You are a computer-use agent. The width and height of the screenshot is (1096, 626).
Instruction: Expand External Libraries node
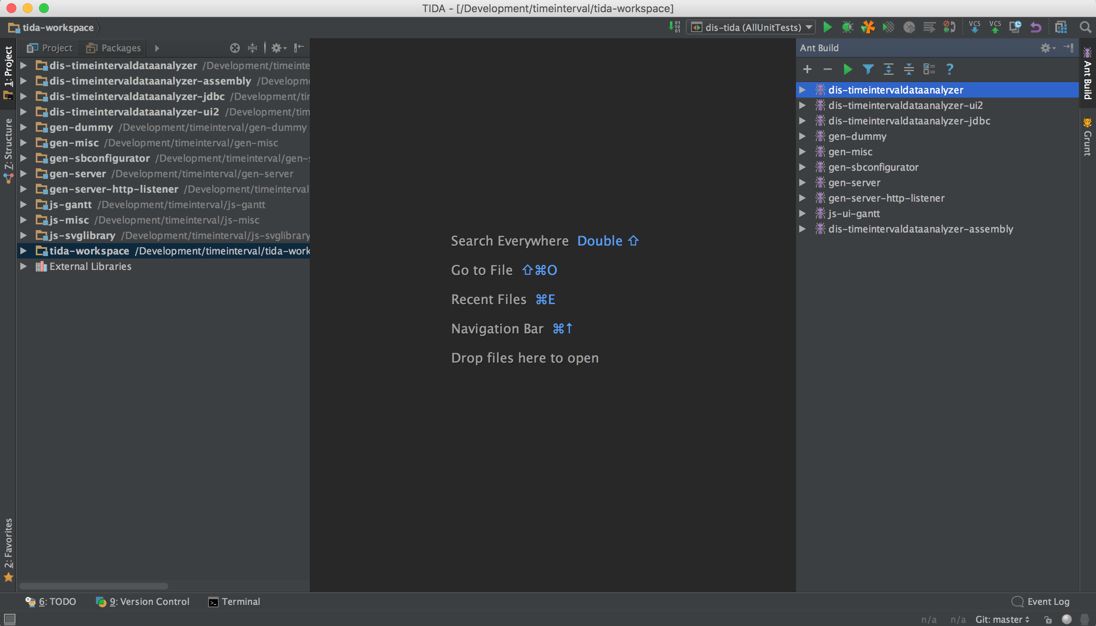[24, 266]
